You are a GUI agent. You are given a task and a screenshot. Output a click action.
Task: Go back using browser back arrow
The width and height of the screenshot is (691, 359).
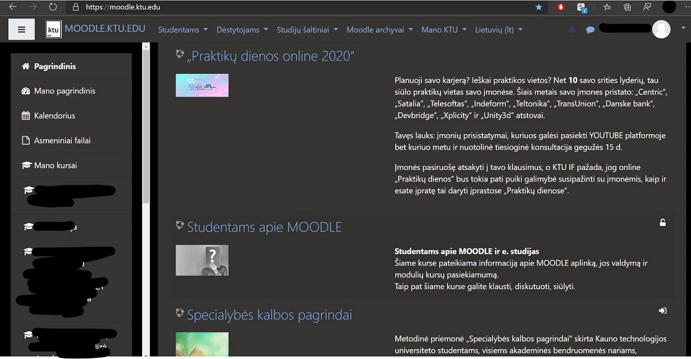(x=13, y=7)
